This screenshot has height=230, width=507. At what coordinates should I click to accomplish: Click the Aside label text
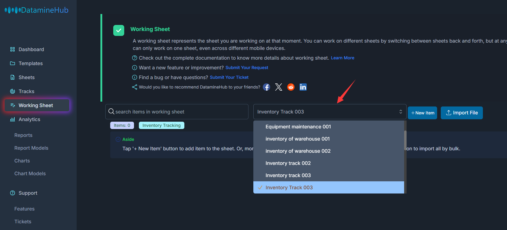click(x=128, y=139)
